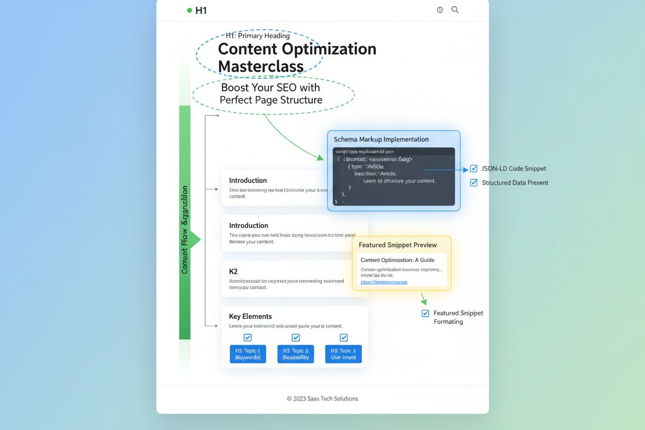Open search with the magnifying glass icon
The image size is (645, 430).
(x=455, y=9)
